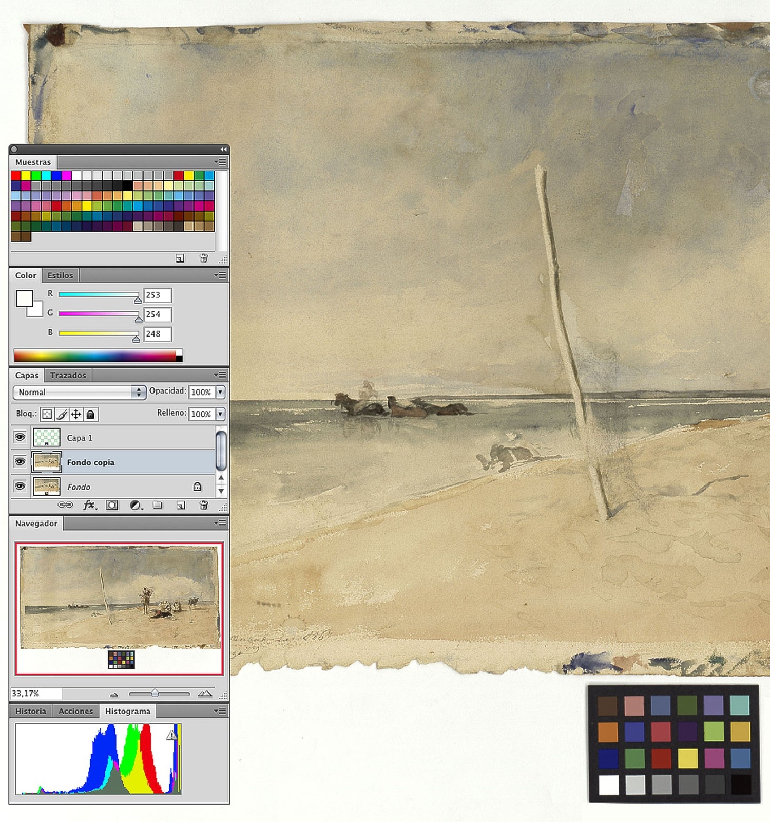Click the lock icon on Fondo layer
This screenshot has height=822, width=770.
click(197, 486)
